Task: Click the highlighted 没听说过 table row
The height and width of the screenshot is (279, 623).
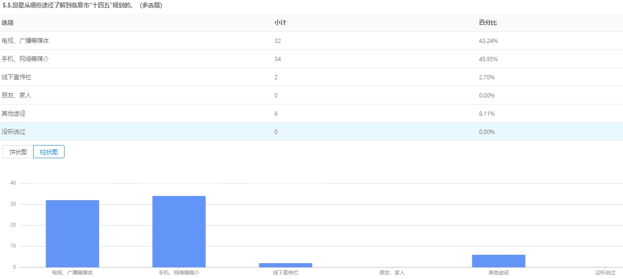Action: coord(14,132)
